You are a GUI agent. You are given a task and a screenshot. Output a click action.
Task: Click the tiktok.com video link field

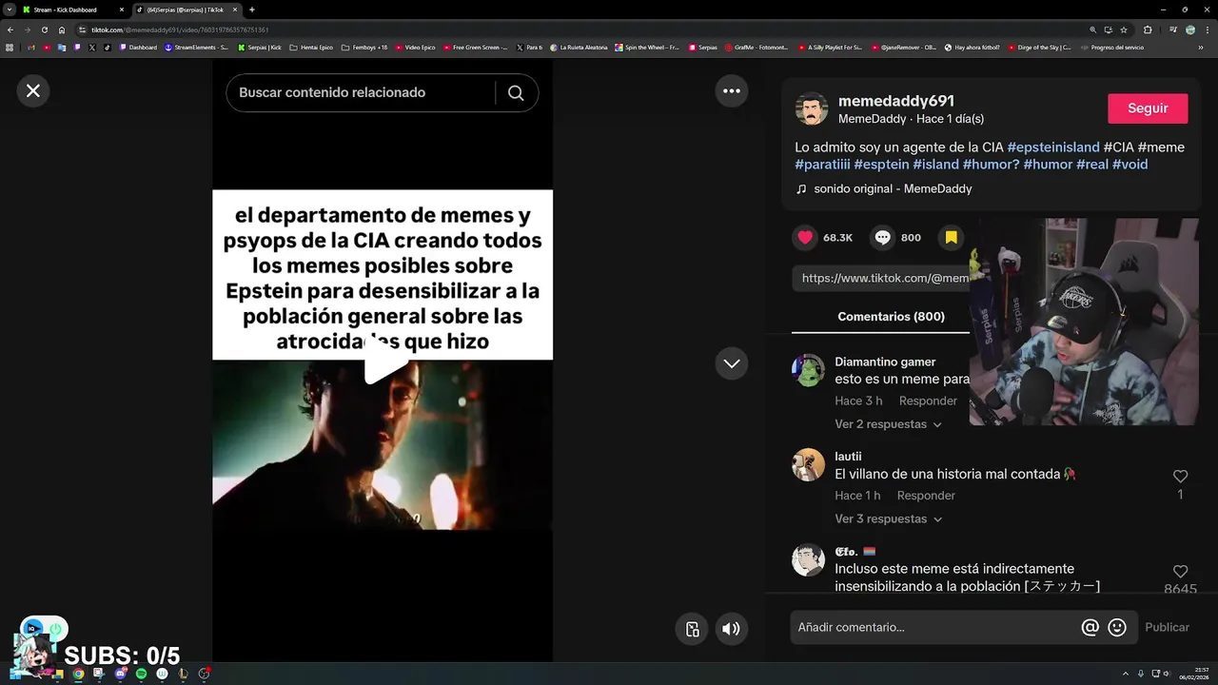[880, 278]
